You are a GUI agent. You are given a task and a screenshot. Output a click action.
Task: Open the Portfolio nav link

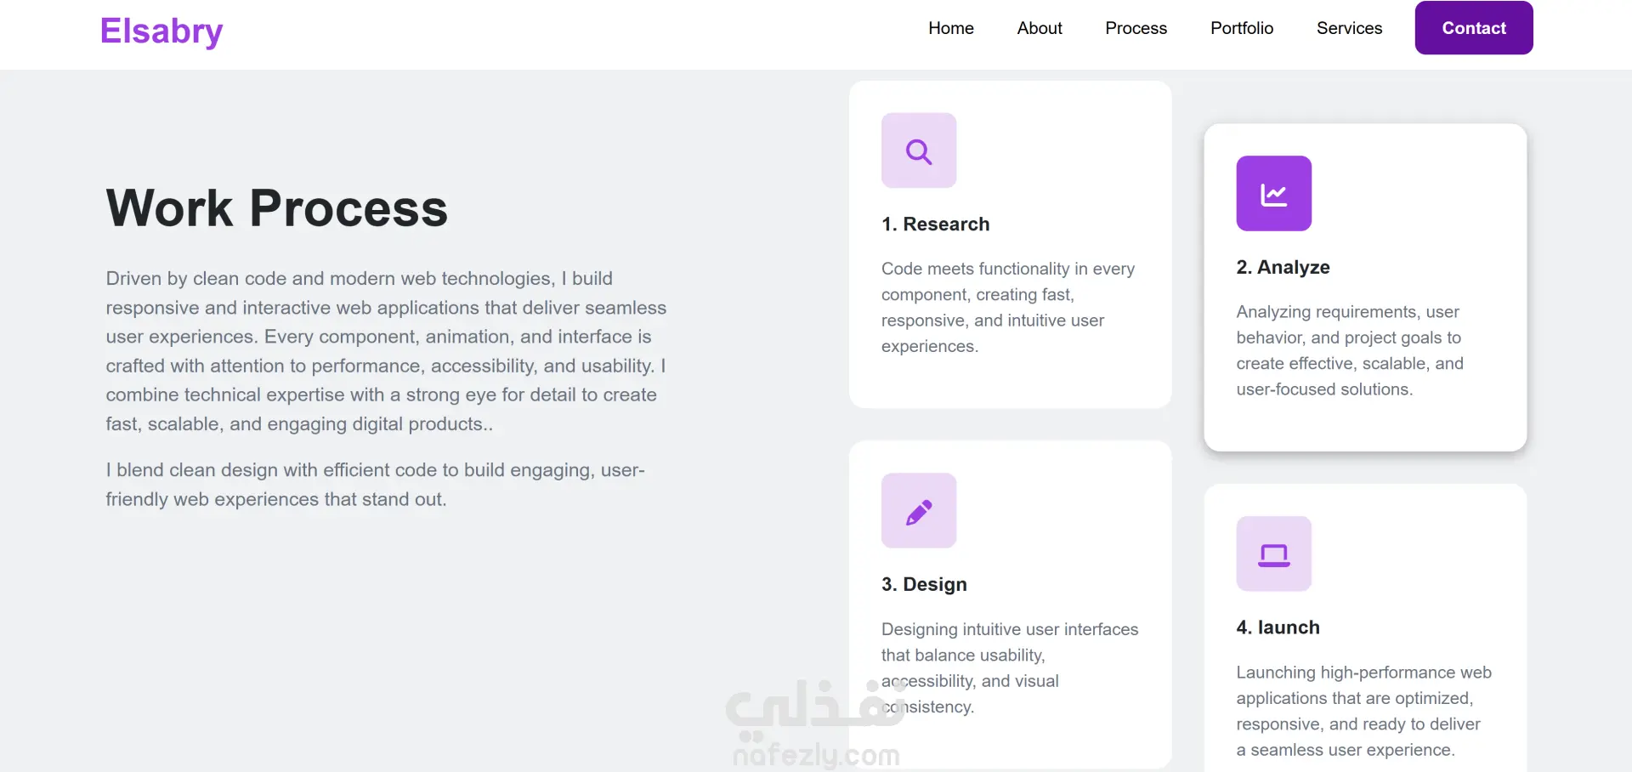[x=1242, y=28]
